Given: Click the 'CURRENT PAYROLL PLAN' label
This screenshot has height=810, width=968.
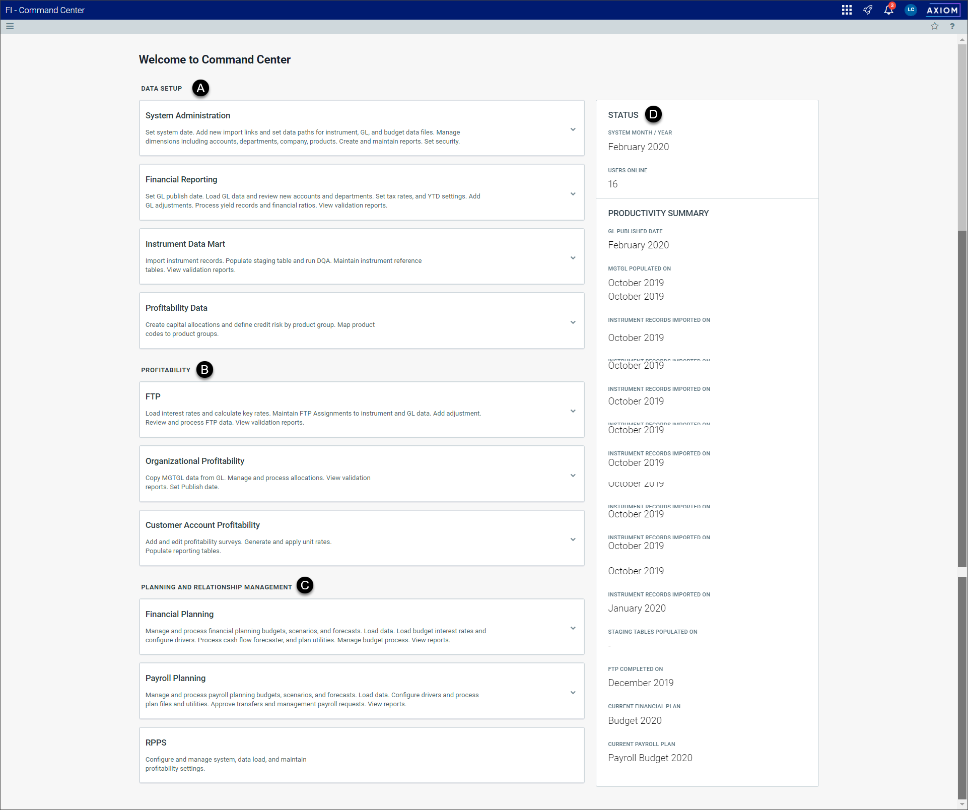Looking at the screenshot, I should (641, 744).
